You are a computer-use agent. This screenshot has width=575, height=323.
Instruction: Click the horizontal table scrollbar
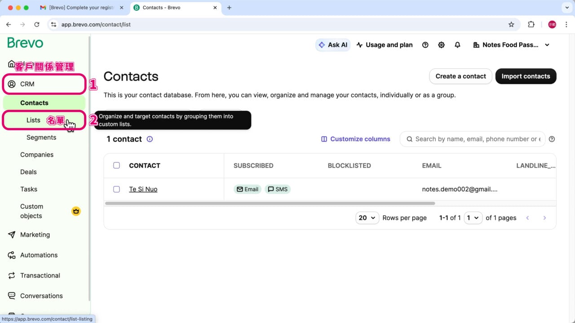270,204
